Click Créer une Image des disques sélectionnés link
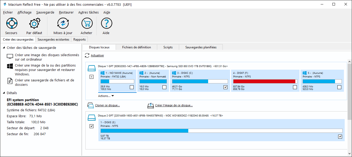 pyautogui.click(x=47, y=57)
